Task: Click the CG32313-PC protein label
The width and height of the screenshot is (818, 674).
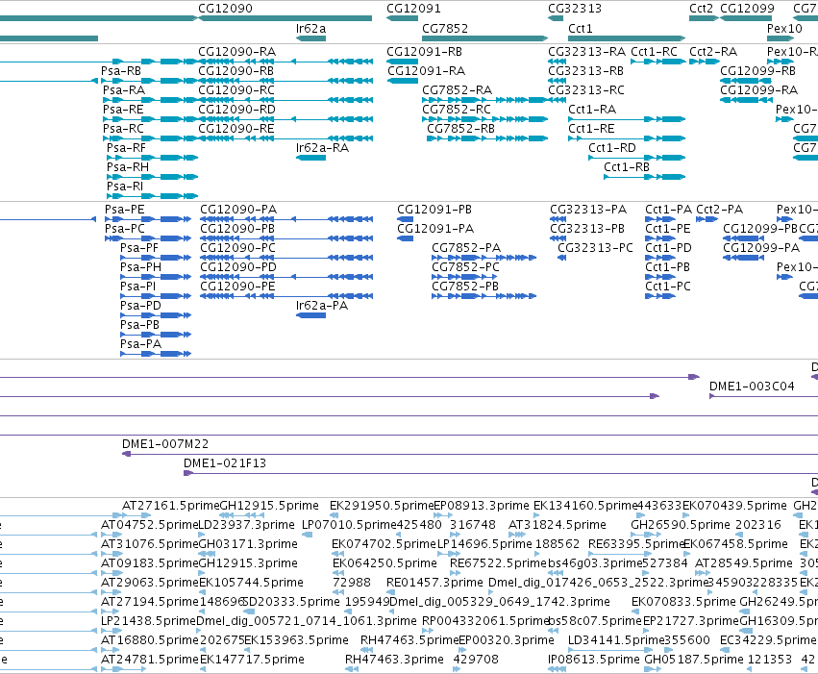Action: pos(595,248)
